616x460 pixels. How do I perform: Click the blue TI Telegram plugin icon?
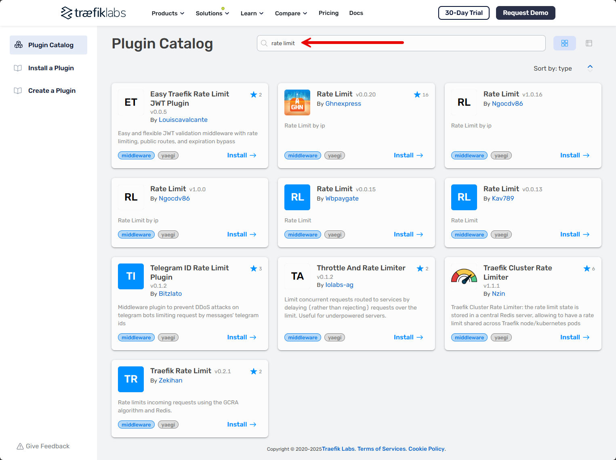pos(131,276)
